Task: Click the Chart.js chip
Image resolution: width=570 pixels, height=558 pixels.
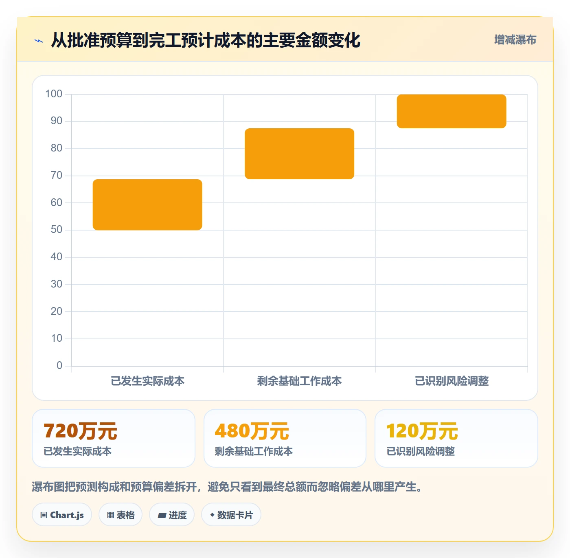Action: click(62, 515)
